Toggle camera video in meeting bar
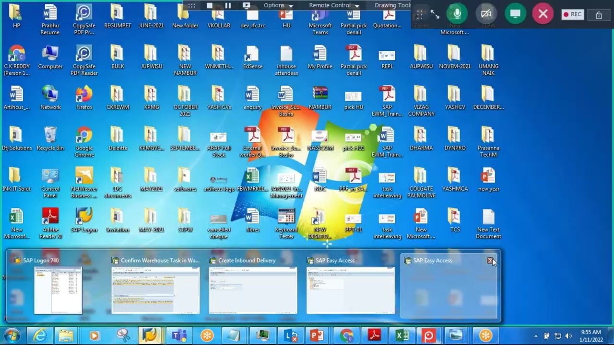 click(x=486, y=14)
